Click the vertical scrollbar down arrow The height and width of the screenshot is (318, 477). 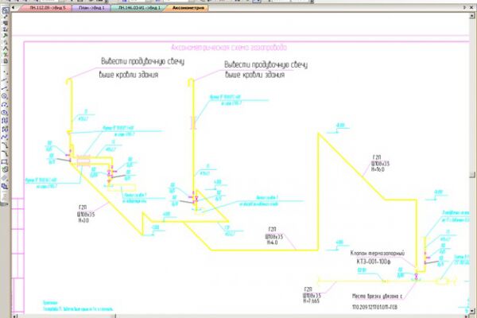pyautogui.click(x=472, y=311)
